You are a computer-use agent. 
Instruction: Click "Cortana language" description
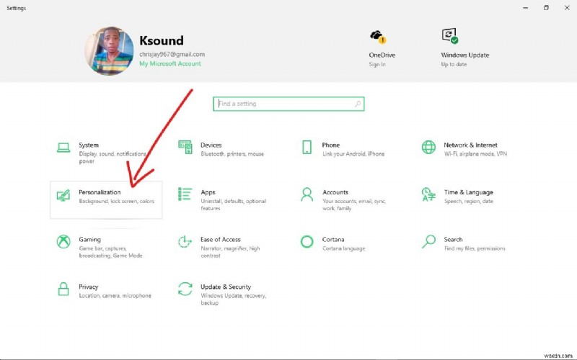(x=344, y=248)
